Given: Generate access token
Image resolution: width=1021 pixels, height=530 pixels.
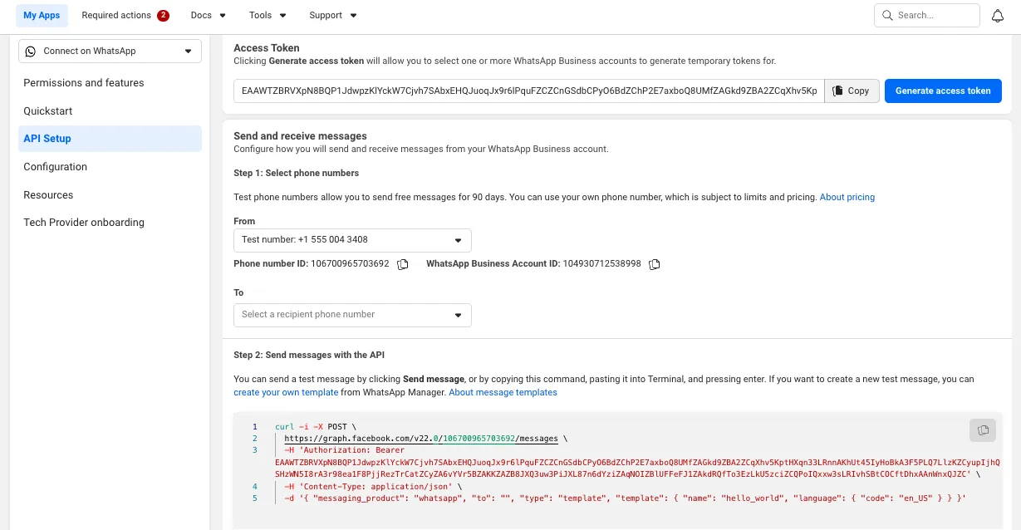Looking at the screenshot, I should click(943, 91).
